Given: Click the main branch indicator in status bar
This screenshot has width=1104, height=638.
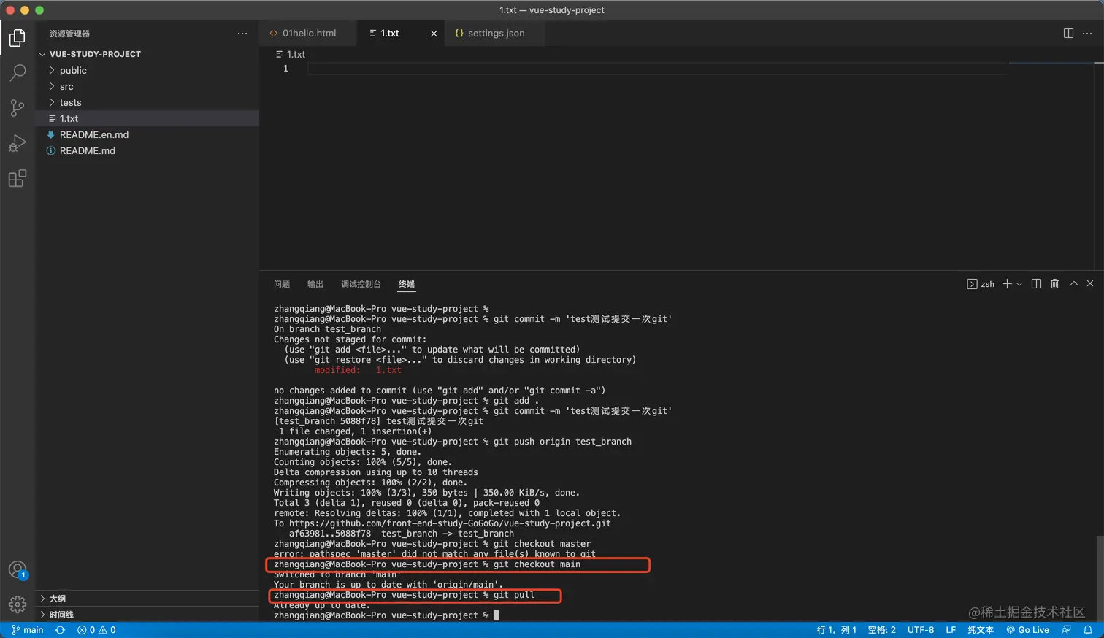Looking at the screenshot, I should tap(28, 630).
